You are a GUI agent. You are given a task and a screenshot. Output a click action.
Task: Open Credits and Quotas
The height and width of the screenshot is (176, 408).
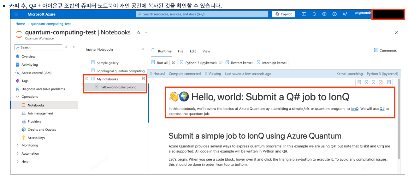42,129
